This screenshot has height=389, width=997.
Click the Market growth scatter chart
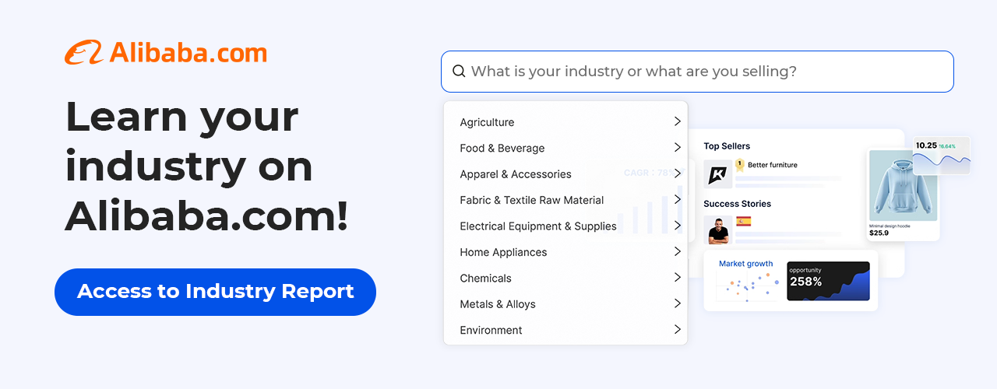(747, 286)
